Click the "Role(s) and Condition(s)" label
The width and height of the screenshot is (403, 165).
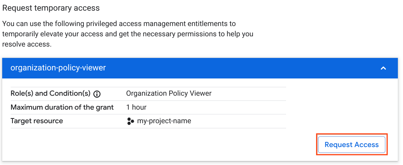point(50,93)
